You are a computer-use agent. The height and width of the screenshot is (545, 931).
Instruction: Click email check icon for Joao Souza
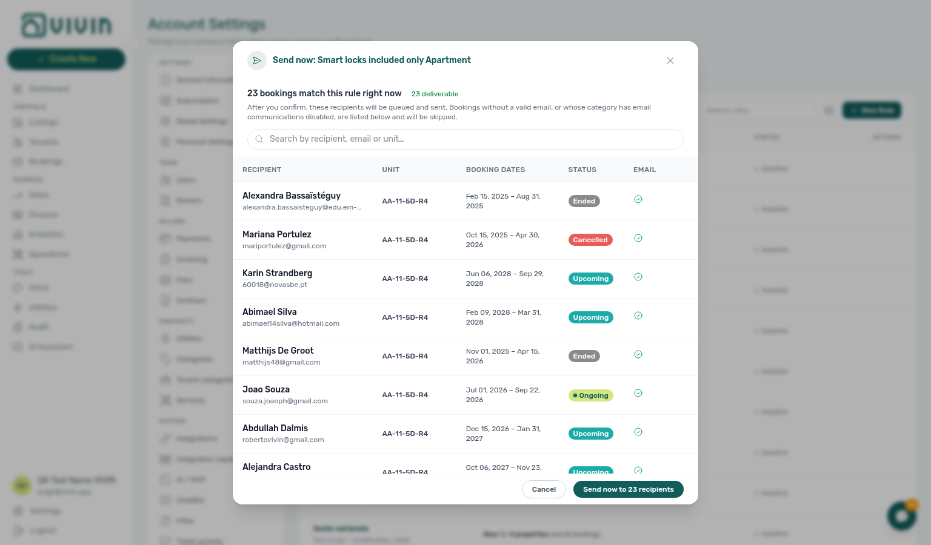(x=638, y=393)
